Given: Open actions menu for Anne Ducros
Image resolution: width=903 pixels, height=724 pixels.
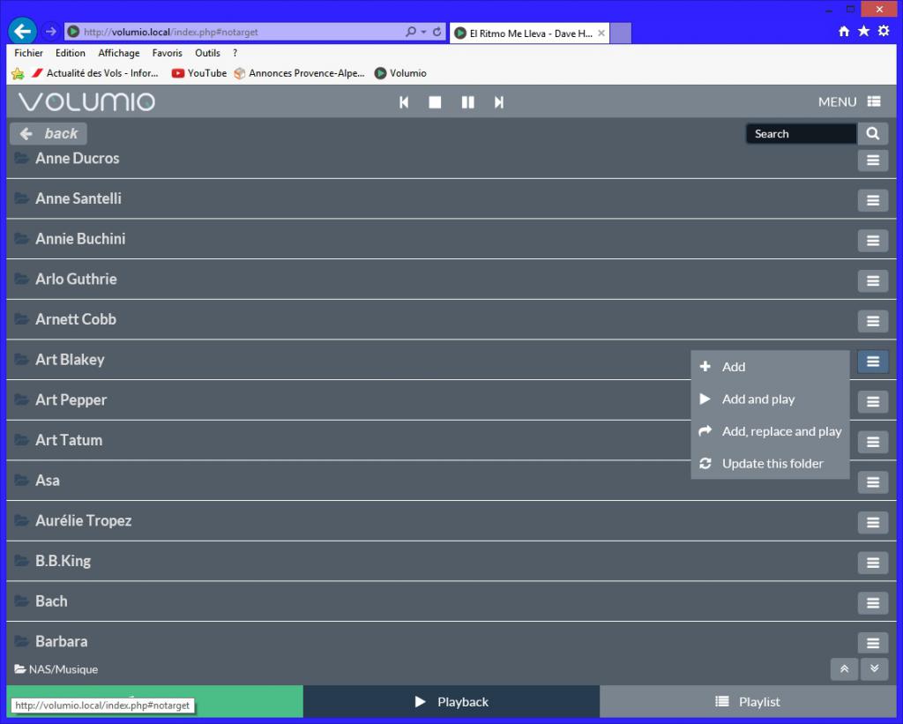Looking at the screenshot, I should coord(872,160).
